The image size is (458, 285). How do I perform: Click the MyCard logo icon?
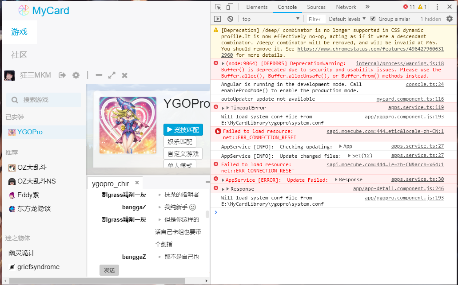pyautogui.click(x=24, y=11)
